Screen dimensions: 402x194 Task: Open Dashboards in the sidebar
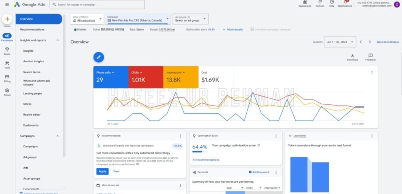click(x=31, y=125)
